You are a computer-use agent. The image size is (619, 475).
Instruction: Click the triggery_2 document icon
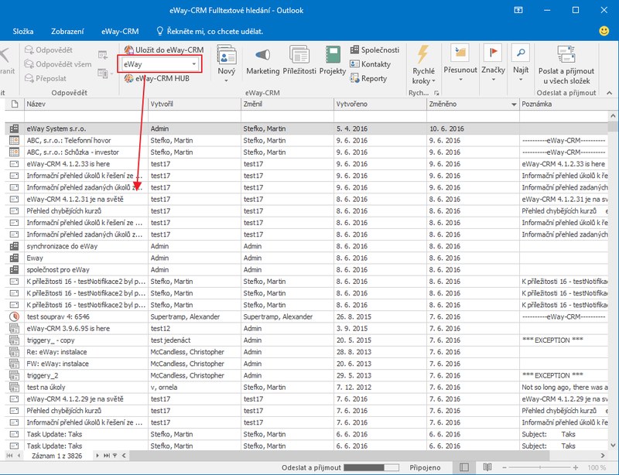[x=14, y=375]
